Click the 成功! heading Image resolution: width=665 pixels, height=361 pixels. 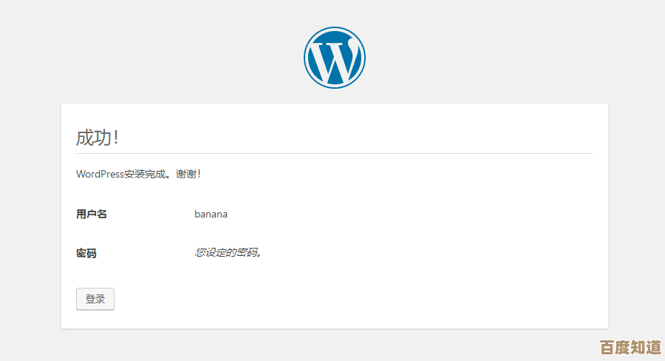coord(97,138)
